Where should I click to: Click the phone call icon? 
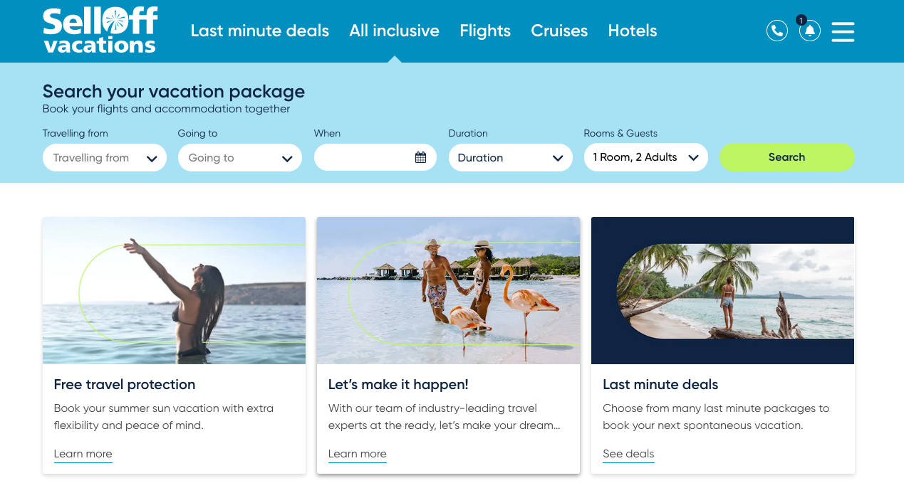point(776,31)
